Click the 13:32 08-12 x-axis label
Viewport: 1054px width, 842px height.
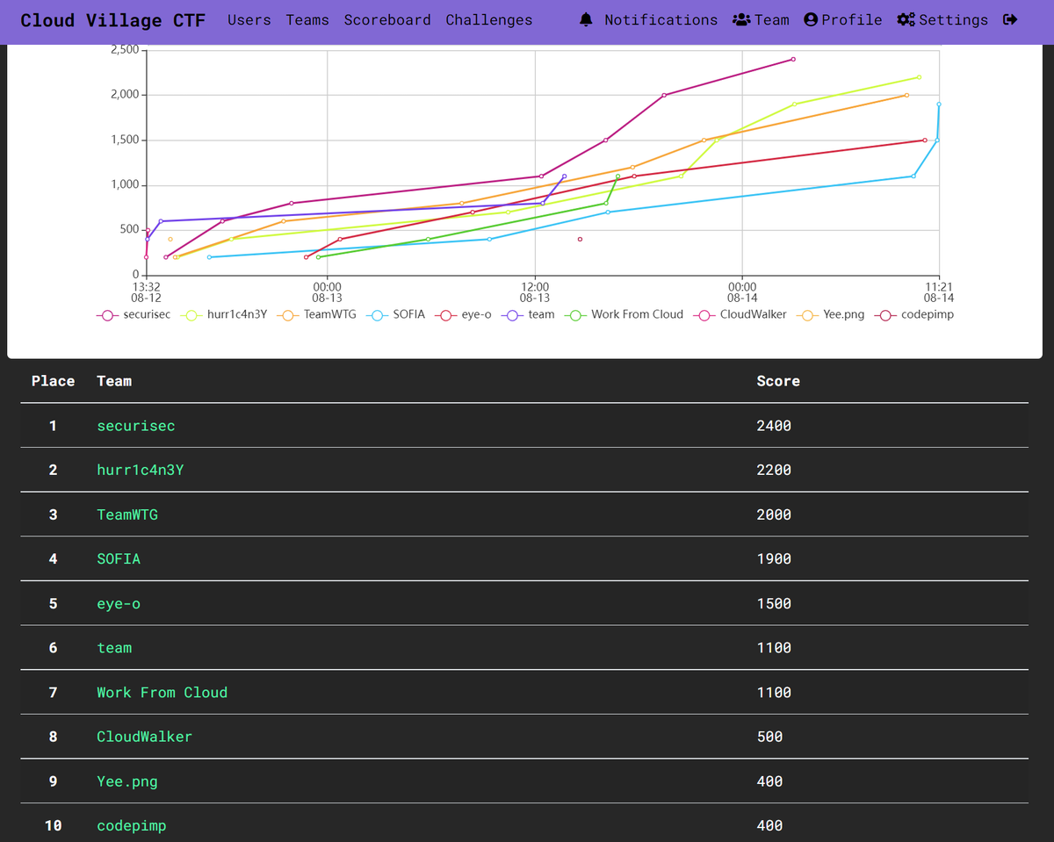coord(146,291)
